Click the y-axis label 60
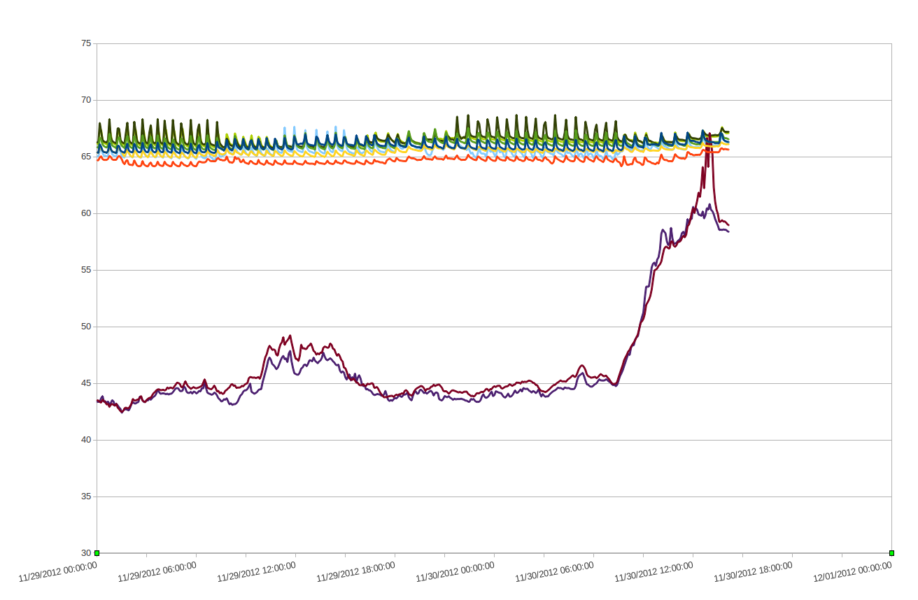The image size is (918, 600). pyautogui.click(x=86, y=213)
